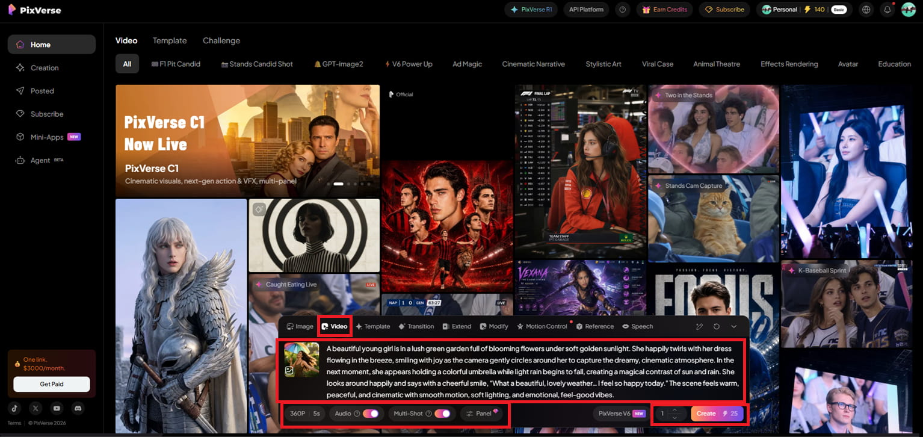Screen dimensions: 923x437
Task: Filter by F1 Pit Candid category
Action: coord(176,64)
